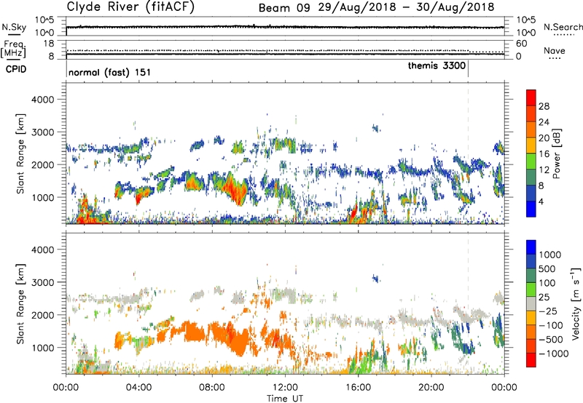Click the velocity panel 'Slant Range [km]' label
The width and height of the screenshot is (583, 403).
coord(20,303)
